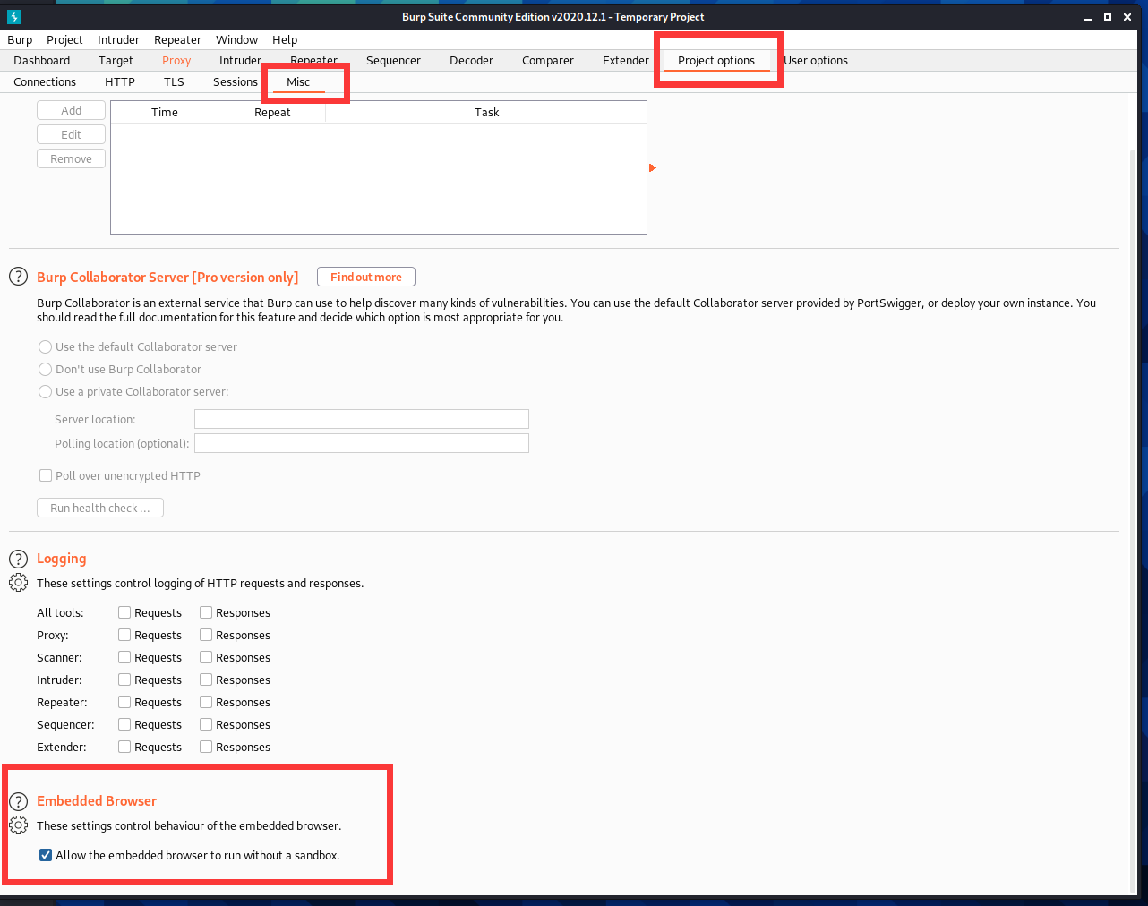
Task: Click the orange arrow beside the tasks table
Action: (653, 168)
